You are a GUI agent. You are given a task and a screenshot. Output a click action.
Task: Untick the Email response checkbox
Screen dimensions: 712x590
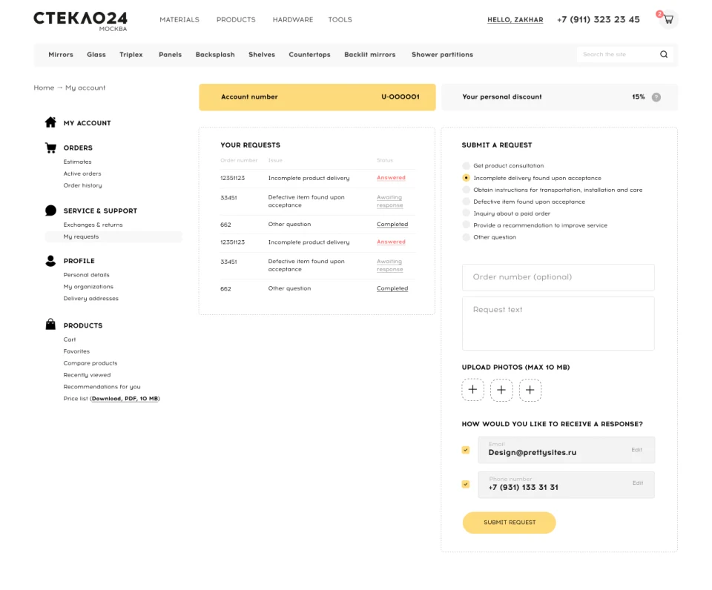466,450
